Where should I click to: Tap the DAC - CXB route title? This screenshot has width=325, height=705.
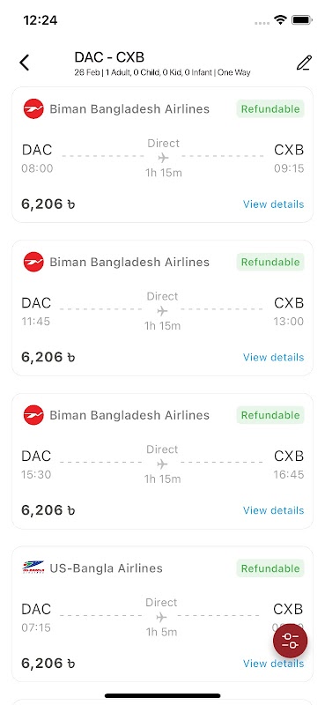[109, 57]
